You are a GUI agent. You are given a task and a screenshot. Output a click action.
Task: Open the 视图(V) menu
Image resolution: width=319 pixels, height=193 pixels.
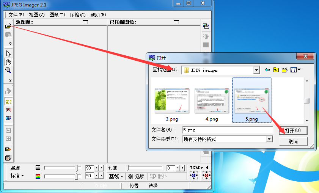[x=37, y=15]
